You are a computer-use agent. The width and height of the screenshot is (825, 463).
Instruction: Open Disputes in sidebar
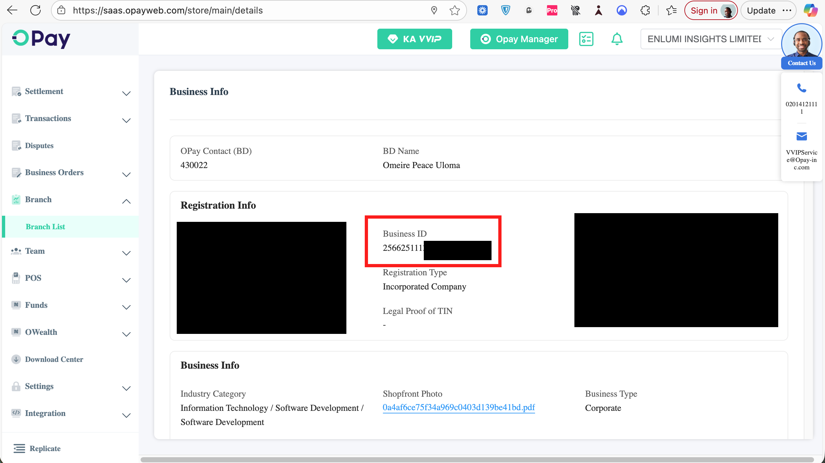[39, 146]
